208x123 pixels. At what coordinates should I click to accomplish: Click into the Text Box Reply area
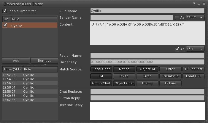[x=147, y=111]
